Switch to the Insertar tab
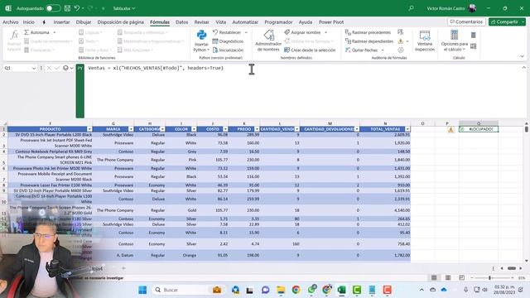This screenshot has width=530, height=298. tap(61, 22)
